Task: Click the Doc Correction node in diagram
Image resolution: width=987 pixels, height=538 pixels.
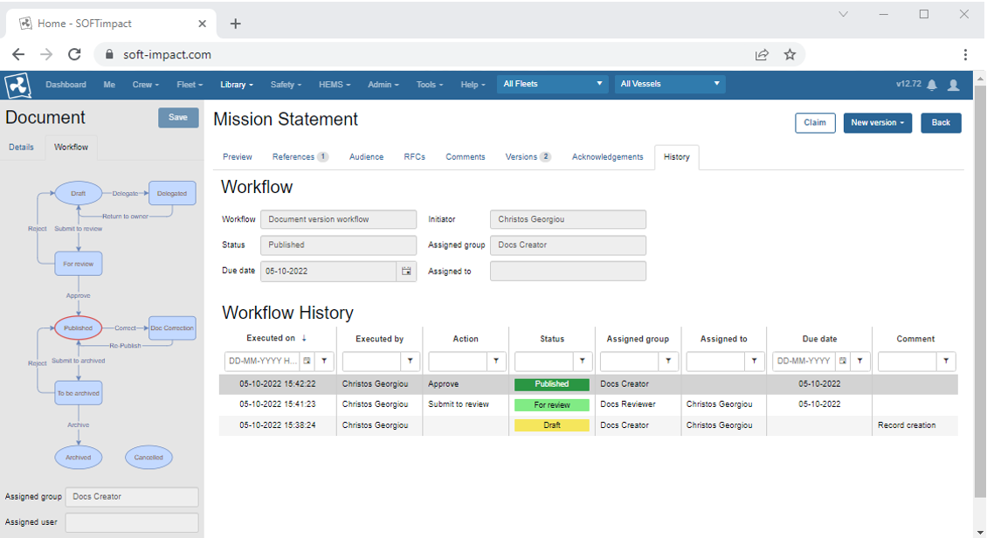Action: click(172, 328)
